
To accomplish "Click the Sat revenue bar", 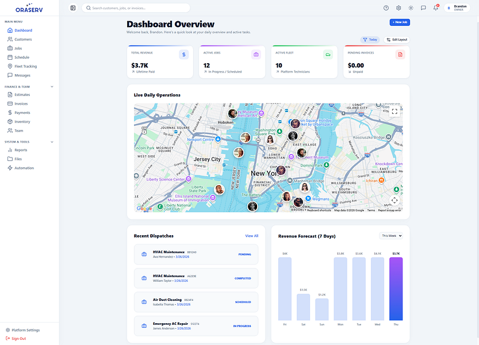I will [304, 307].
